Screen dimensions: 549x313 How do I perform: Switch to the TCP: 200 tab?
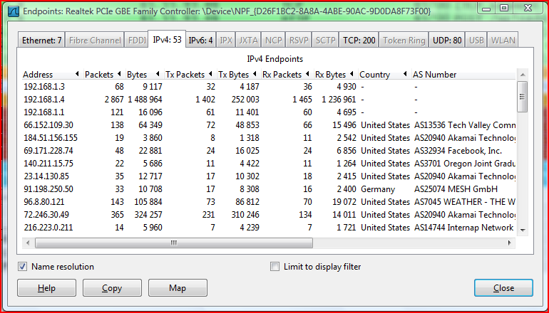pyautogui.click(x=359, y=41)
